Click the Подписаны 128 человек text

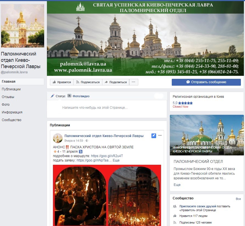click(x=196, y=222)
